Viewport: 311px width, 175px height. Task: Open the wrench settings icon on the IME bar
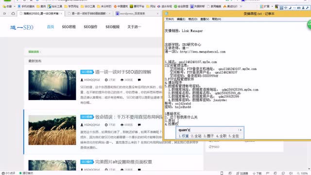point(307,8)
